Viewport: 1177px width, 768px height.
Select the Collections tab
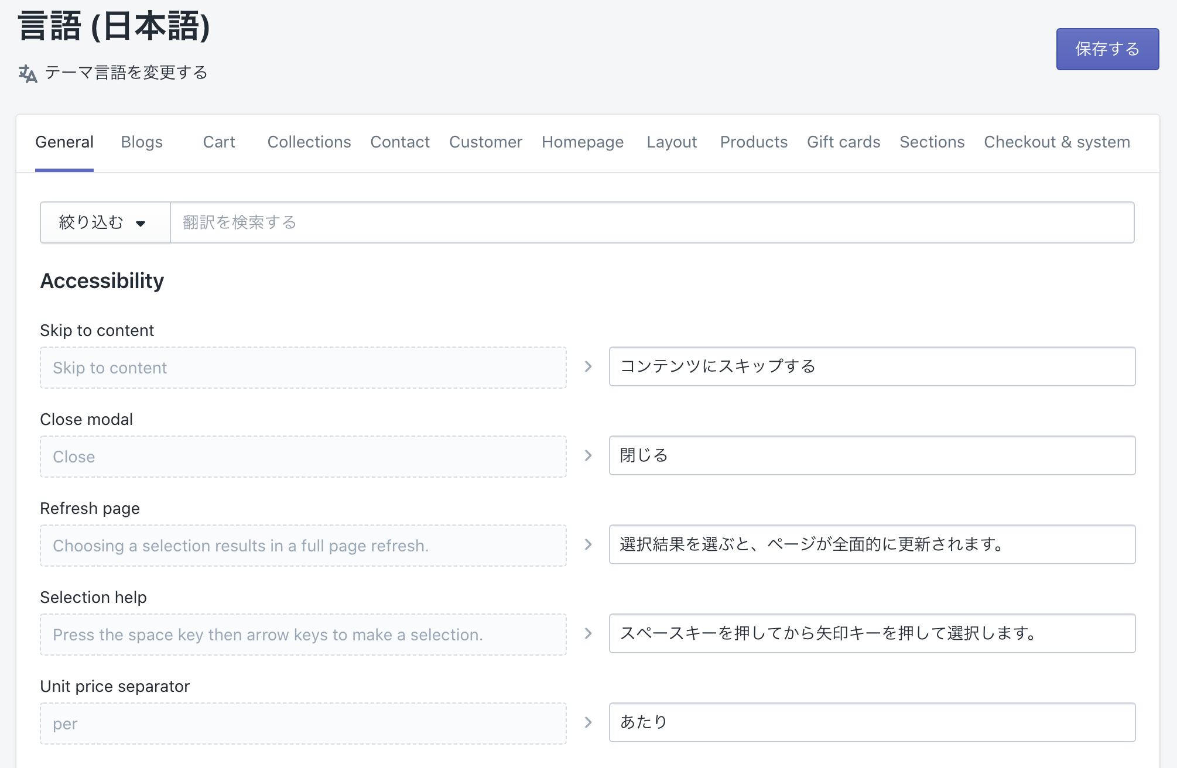pos(309,142)
